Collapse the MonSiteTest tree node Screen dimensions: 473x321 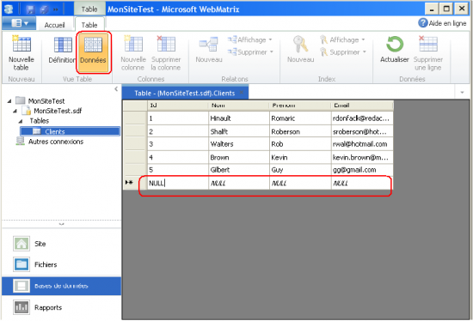click(x=9, y=101)
